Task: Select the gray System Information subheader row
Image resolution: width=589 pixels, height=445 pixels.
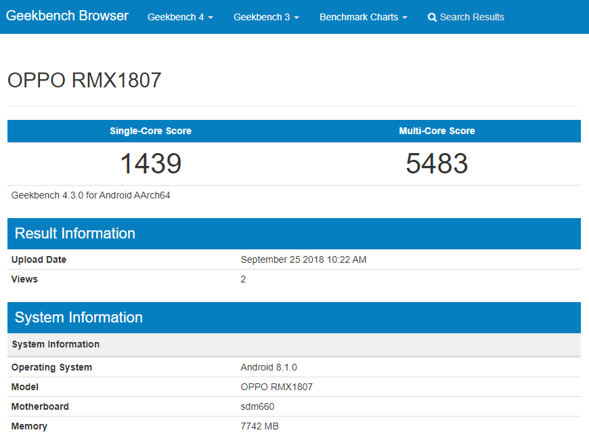Action: pos(294,344)
